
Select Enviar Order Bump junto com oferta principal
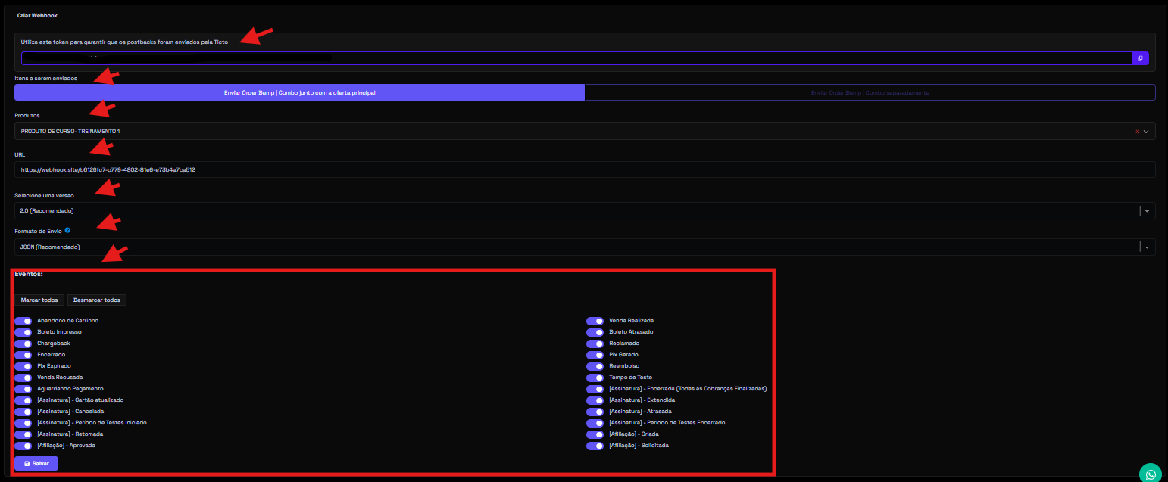pyautogui.click(x=299, y=92)
